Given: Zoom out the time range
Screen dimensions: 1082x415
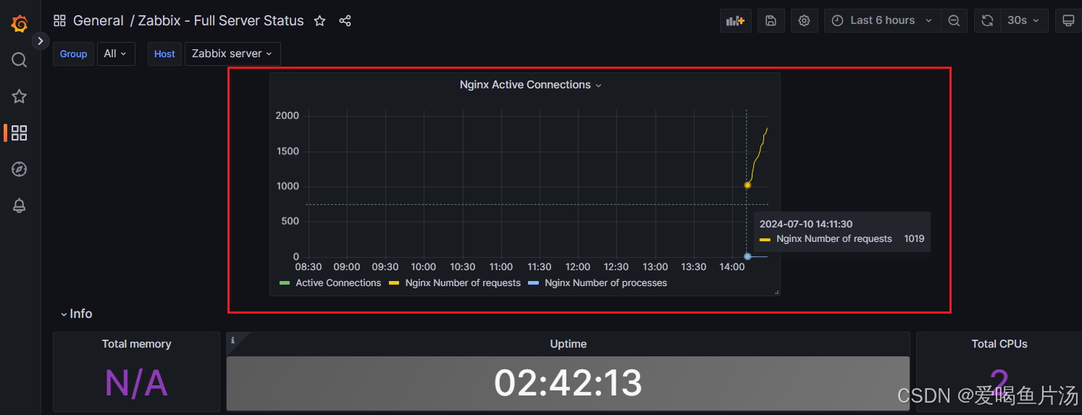Looking at the screenshot, I should pyautogui.click(x=954, y=21).
